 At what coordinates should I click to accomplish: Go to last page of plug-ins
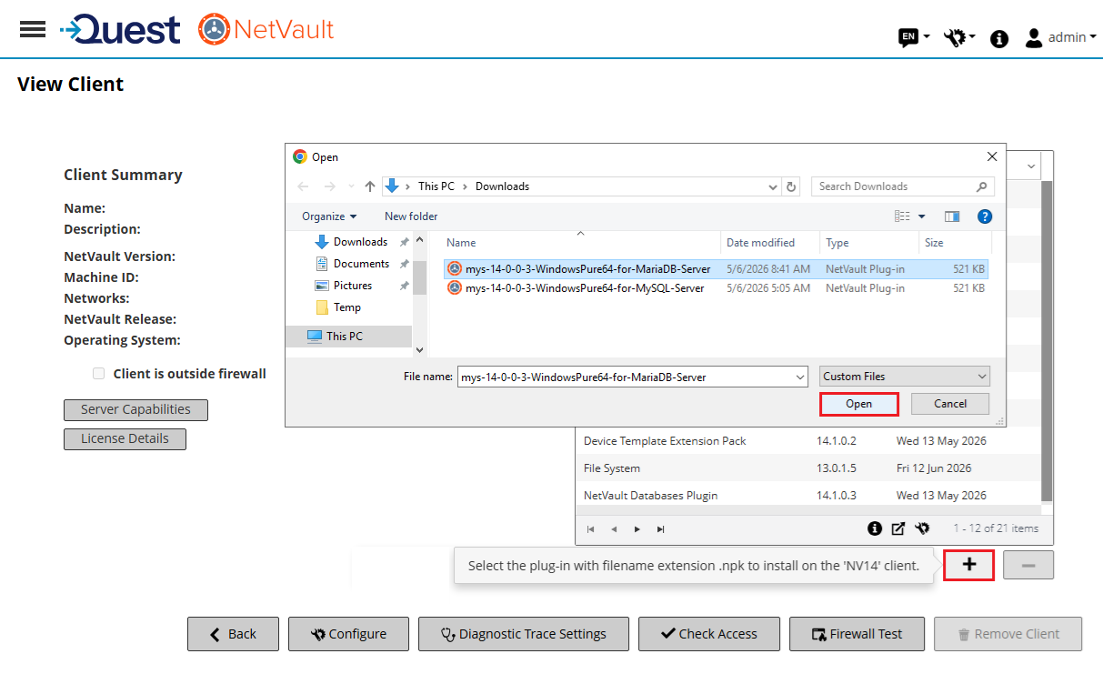click(x=660, y=528)
